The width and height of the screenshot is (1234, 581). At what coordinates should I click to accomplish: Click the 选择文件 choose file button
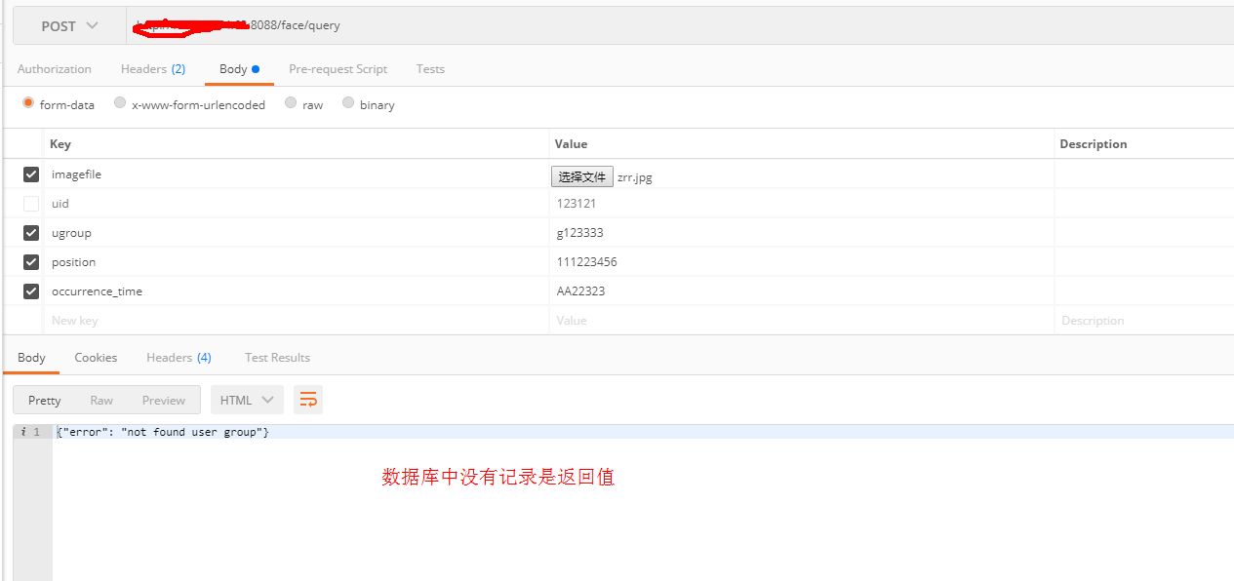(x=581, y=176)
